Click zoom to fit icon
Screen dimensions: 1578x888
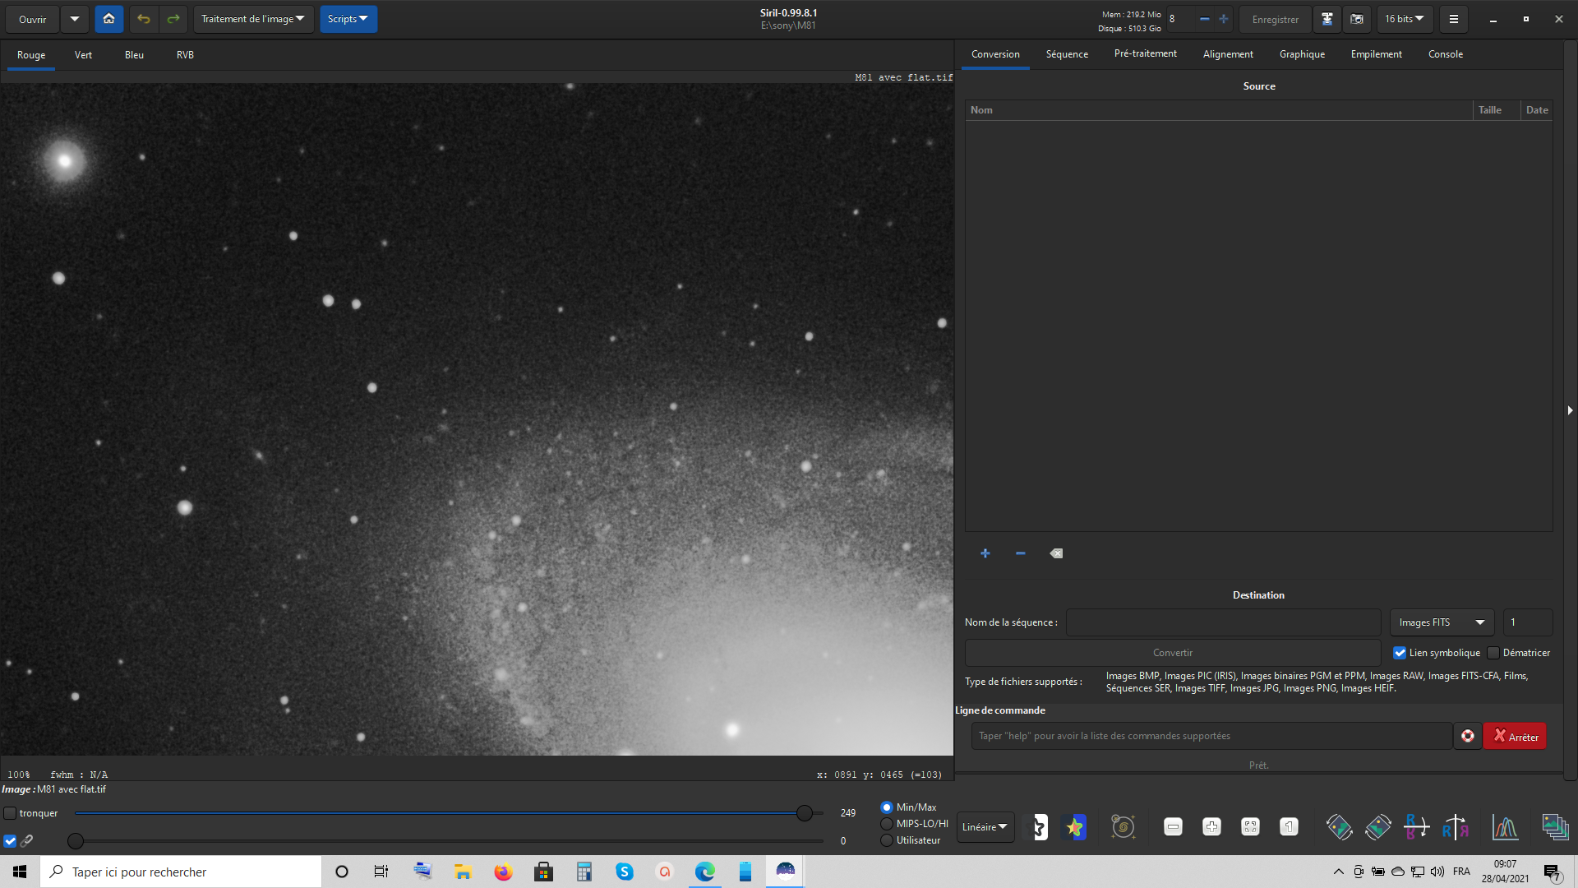click(x=1250, y=827)
